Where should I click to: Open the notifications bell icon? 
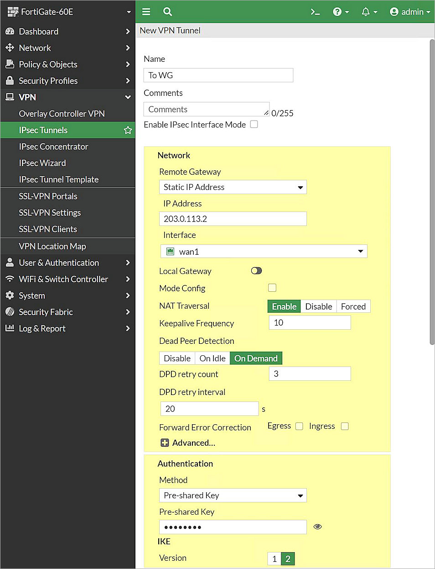(369, 12)
